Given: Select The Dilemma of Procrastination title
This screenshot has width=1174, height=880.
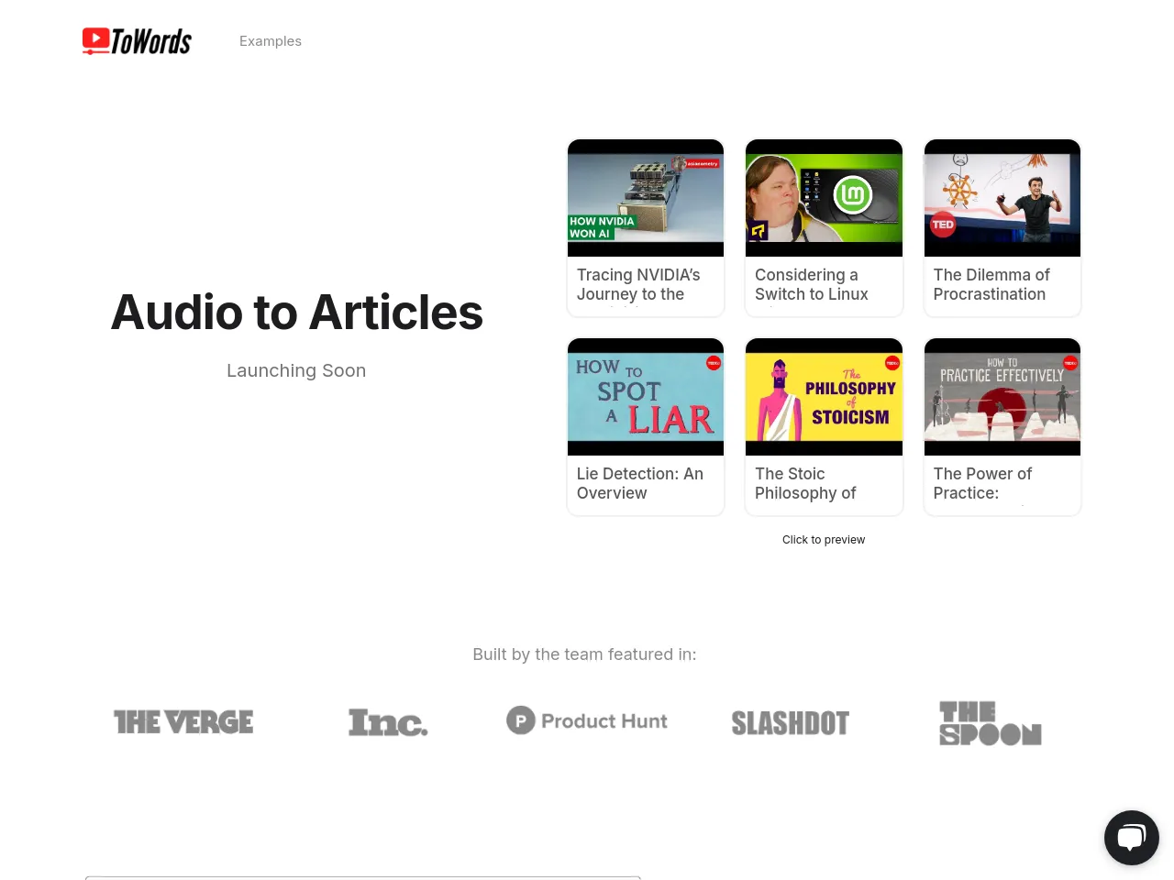Looking at the screenshot, I should (x=991, y=284).
